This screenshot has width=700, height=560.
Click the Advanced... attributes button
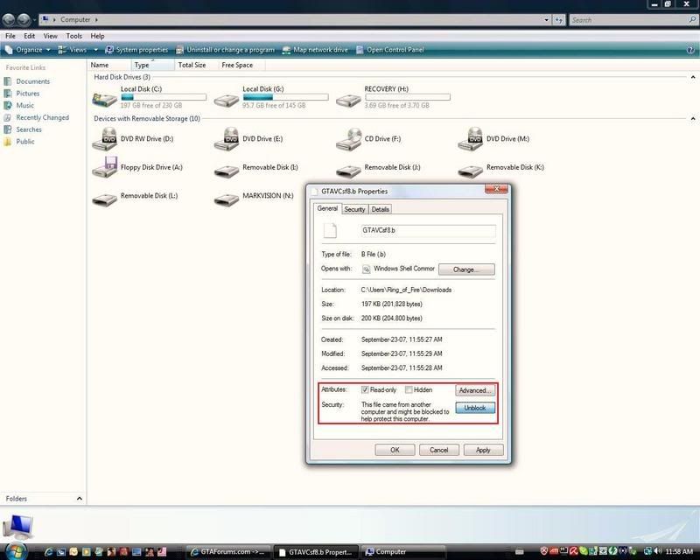click(x=475, y=390)
